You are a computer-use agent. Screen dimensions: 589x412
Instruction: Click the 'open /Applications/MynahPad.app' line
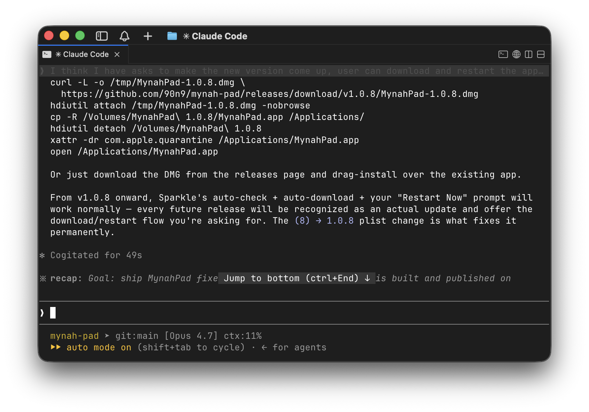point(134,151)
